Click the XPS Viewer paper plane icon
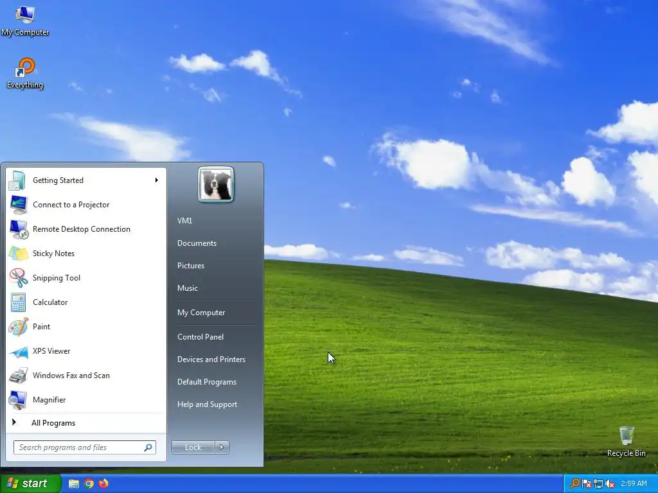 18,351
